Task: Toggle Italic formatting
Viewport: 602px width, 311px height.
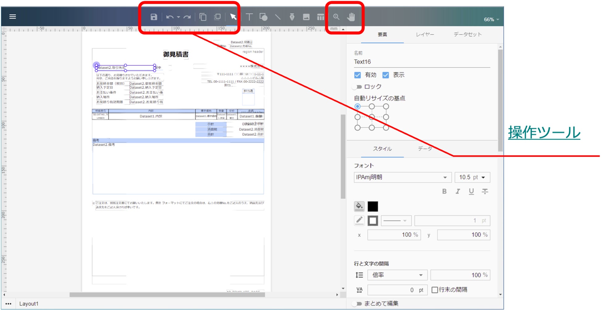Action: [458, 192]
